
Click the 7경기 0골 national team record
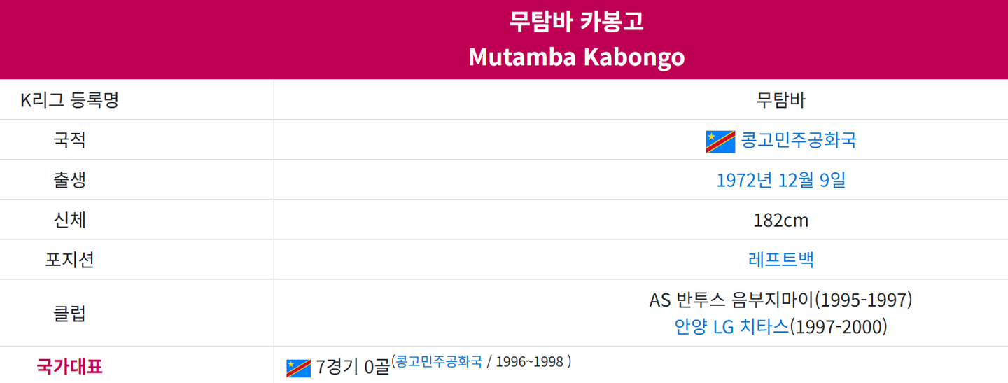click(352, 367)
